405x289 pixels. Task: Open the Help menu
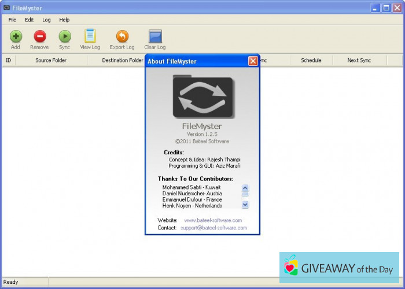pos(64,20)
